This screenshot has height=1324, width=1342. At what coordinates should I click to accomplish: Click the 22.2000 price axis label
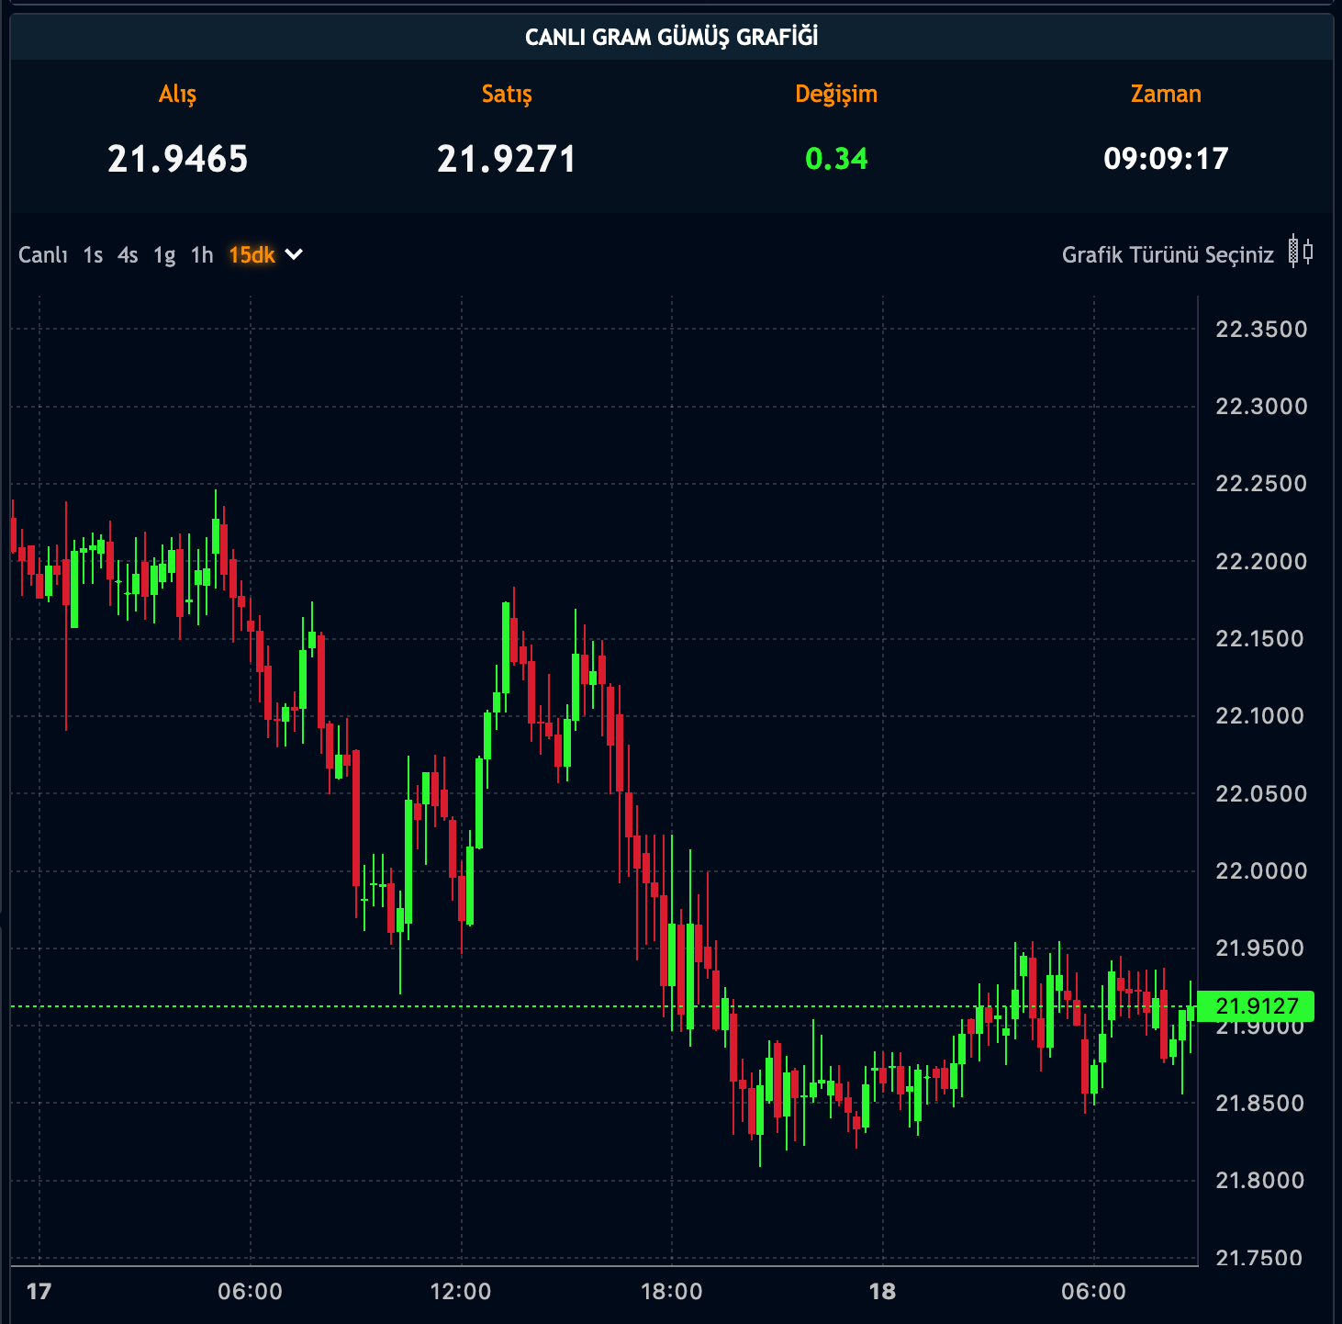1261,561
